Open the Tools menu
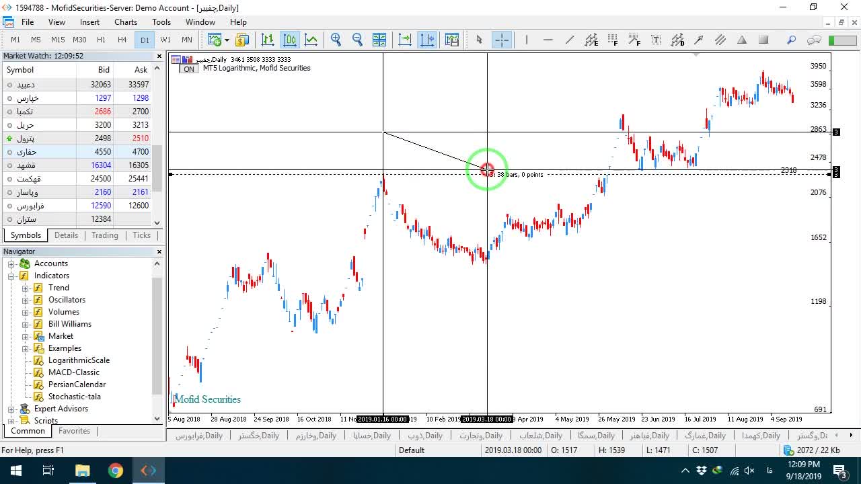Screen dimensions: 861x484 (161, 22)
